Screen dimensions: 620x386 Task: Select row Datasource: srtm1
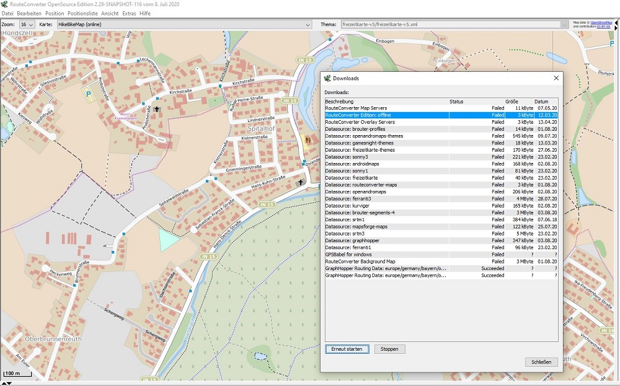(441, 220)
